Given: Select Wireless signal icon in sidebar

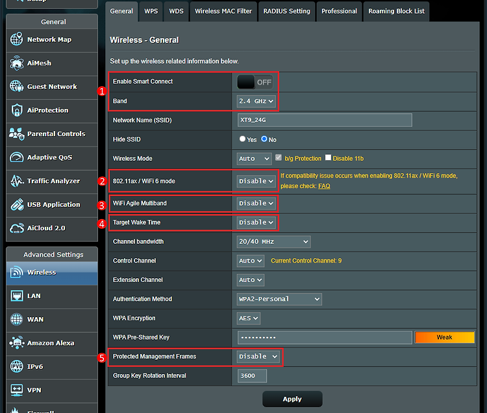Looking at the screenshot, I should [x=16, y=272].
